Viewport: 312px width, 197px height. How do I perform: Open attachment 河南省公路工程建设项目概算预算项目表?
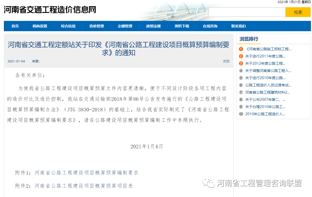click(84, 186)
